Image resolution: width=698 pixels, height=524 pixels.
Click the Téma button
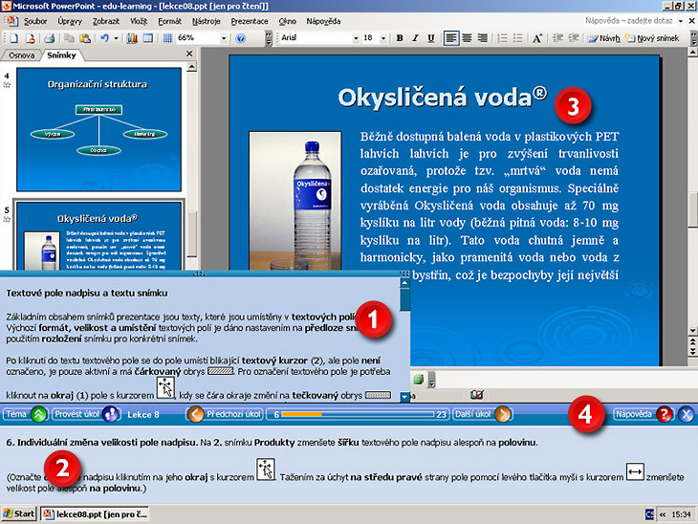[26, 414]
